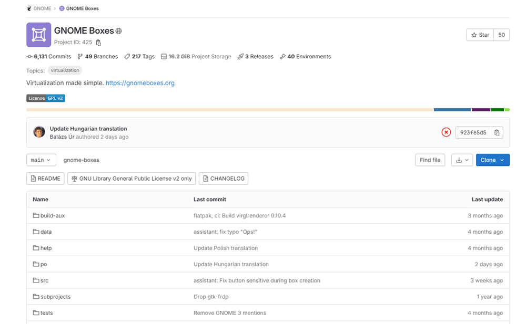Open the README file button
This screenshot has width=526, height=324.
pos(45,179)
